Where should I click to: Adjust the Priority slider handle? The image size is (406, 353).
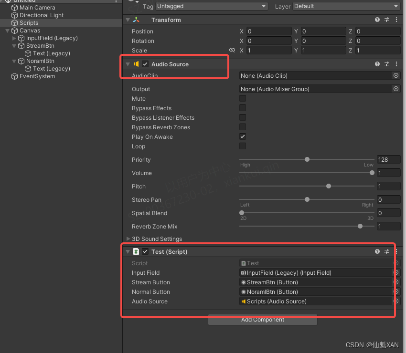[x=307, y=159]
